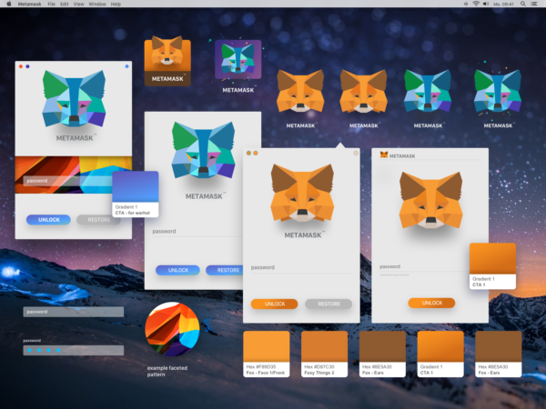Click the orange fox icon on brown tile
Screen dimensions: 546x409
click(x=166, y=57)
